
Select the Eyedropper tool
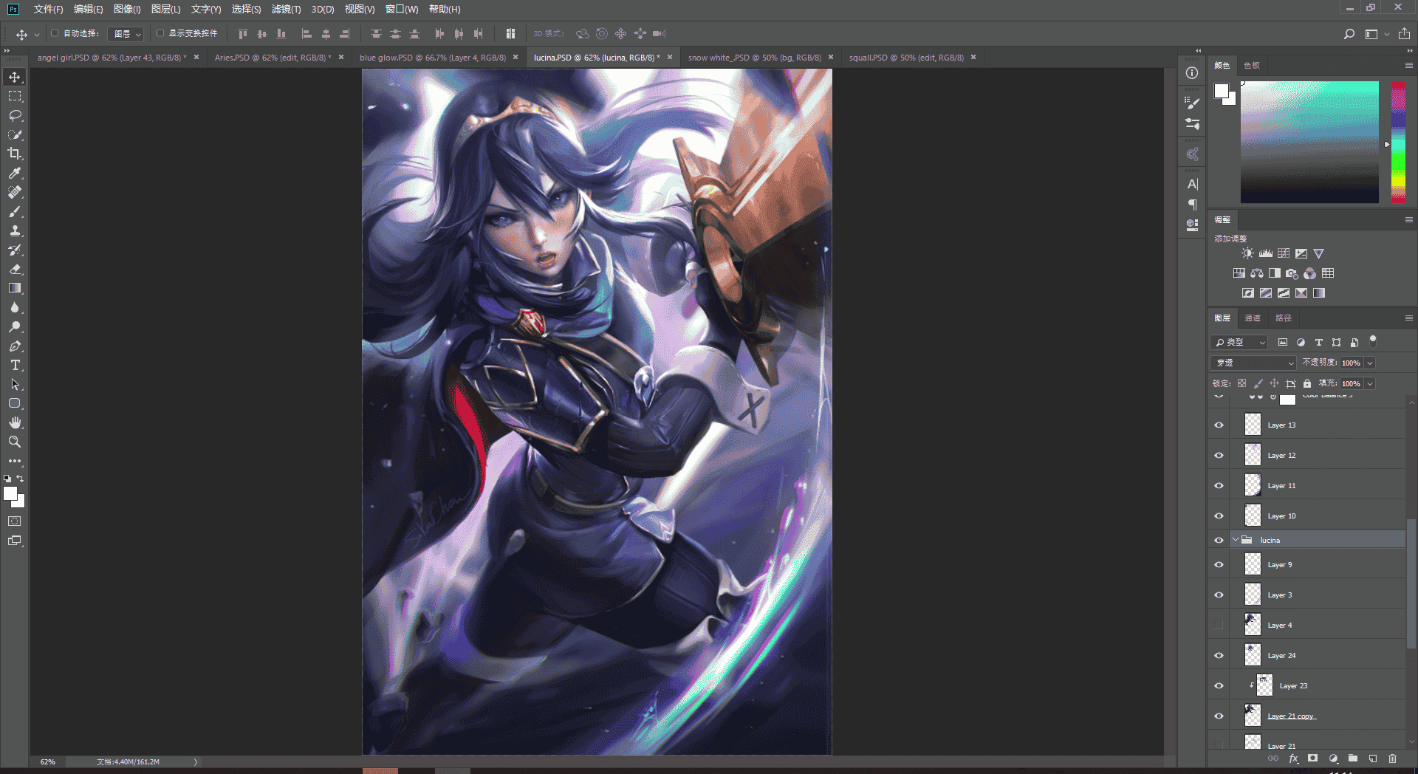(x=15, y=173)
